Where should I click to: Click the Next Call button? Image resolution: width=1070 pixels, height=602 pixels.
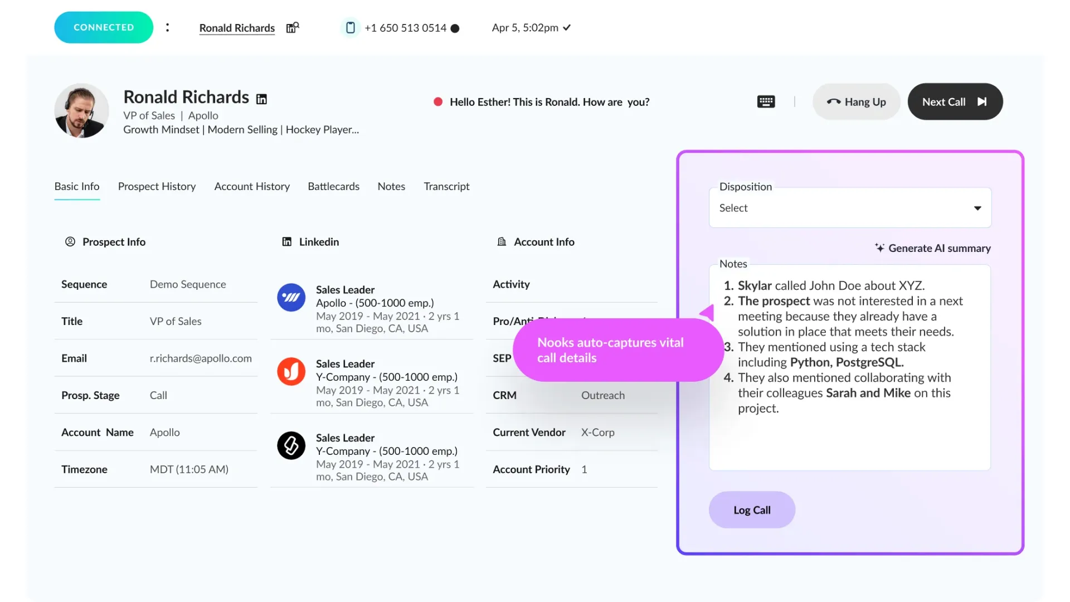955,101
